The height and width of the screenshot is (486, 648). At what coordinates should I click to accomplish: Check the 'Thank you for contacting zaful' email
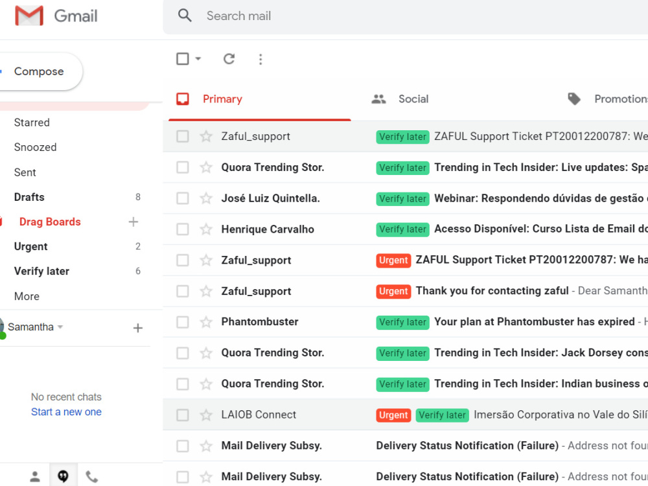pos(183,292)
